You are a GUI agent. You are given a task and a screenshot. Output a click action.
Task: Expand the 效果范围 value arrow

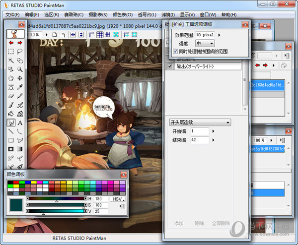point(219,35)
